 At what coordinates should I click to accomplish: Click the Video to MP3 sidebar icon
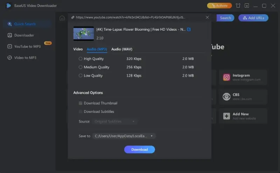(x=10, y=58)
